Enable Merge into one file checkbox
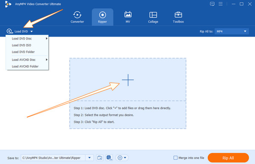 [176, 158]
